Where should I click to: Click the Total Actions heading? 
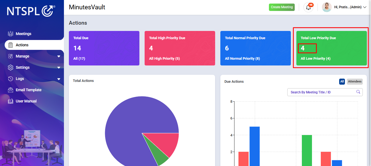[x=83, y=81]
